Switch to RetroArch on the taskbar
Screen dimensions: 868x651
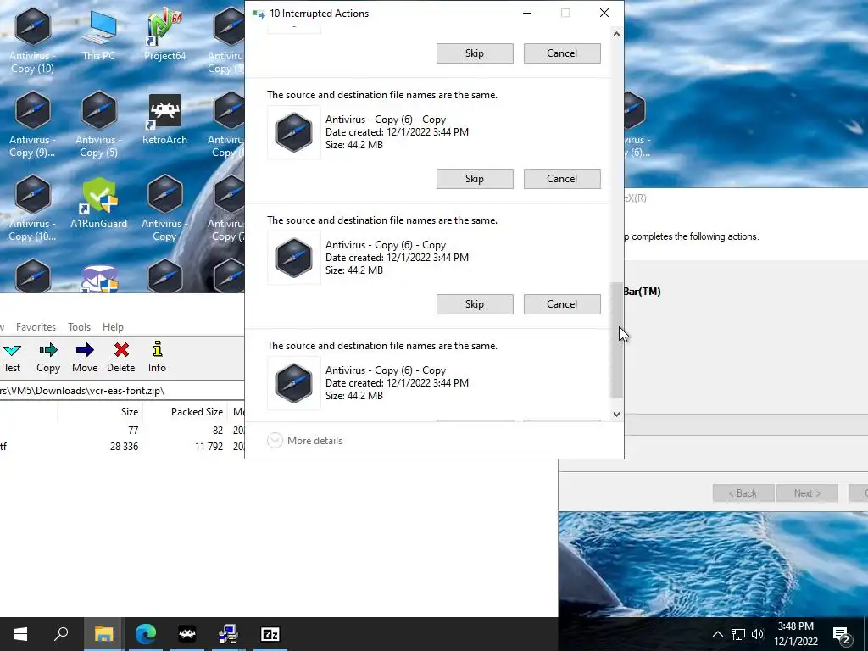(x=187, y=634)
